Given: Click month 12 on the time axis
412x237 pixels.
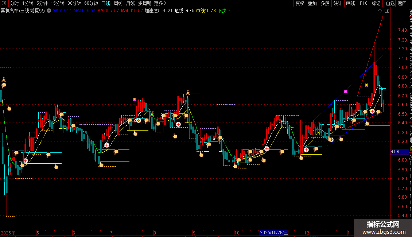Looking at the screenshot, I should click(307, 233).
